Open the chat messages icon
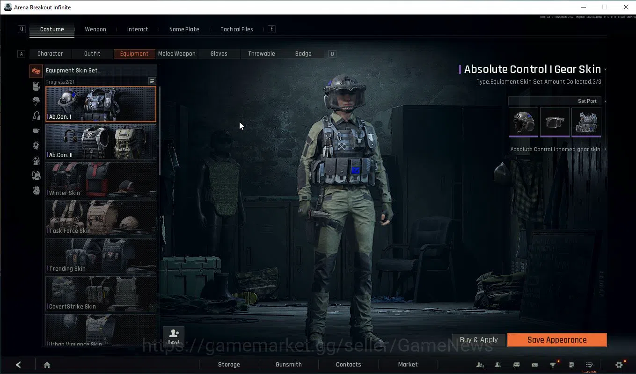This screenshot has height=374, width=636. click(517, 365)
